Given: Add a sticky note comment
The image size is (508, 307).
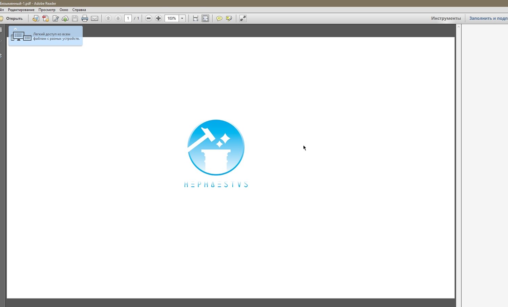Looking at the screenshot, I should (x=219, y=18).
